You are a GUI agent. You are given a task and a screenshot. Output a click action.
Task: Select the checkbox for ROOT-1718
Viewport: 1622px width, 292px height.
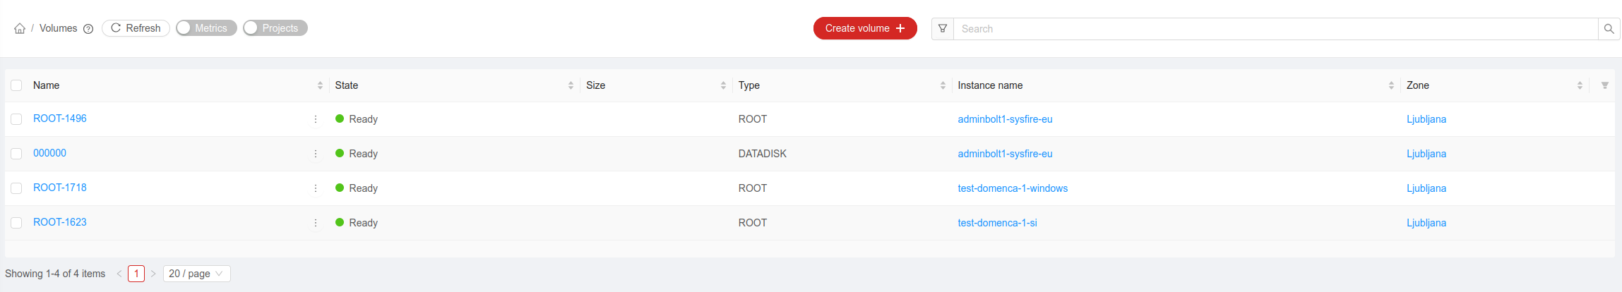tap(16, 188)
